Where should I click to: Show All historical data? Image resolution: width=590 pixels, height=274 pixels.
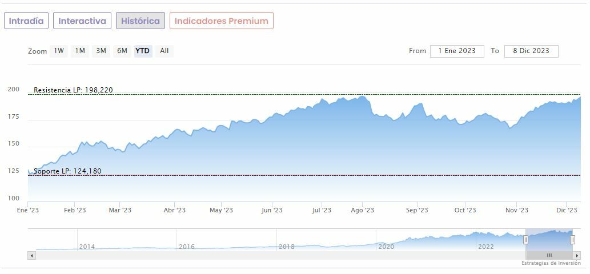tap(164, 51)
